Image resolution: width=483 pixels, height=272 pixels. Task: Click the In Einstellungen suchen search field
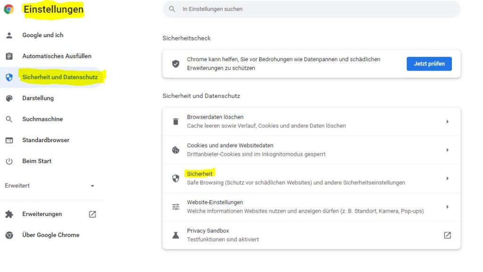(x=311, y=9)
